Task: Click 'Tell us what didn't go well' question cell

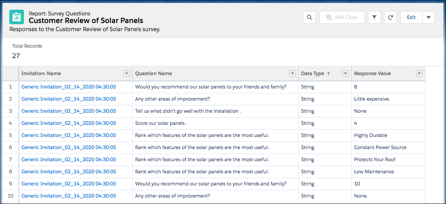Action: 216,111
